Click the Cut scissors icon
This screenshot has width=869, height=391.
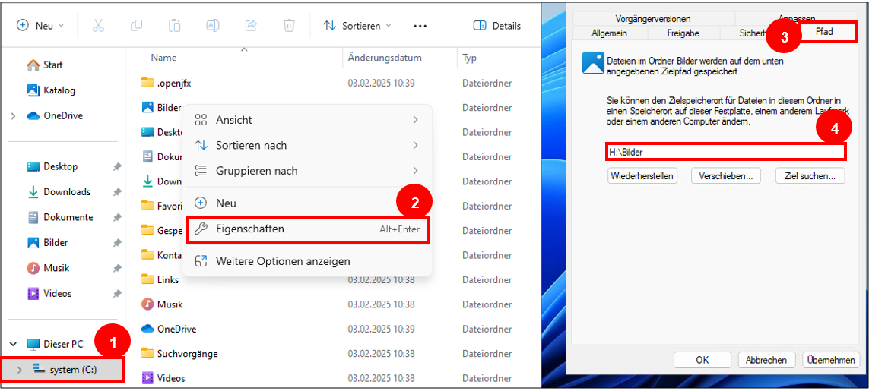[x=99, y=26]
